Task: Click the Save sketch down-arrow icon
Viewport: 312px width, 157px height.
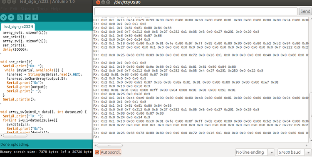Action: point(35,17)
